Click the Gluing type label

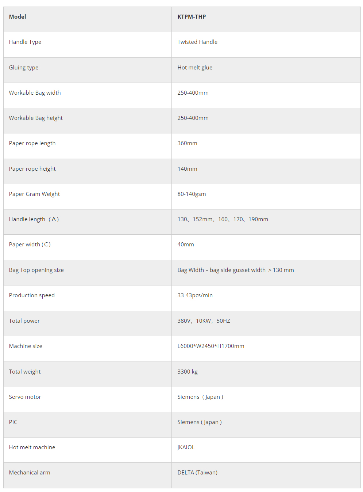click(x=24, y=68)
